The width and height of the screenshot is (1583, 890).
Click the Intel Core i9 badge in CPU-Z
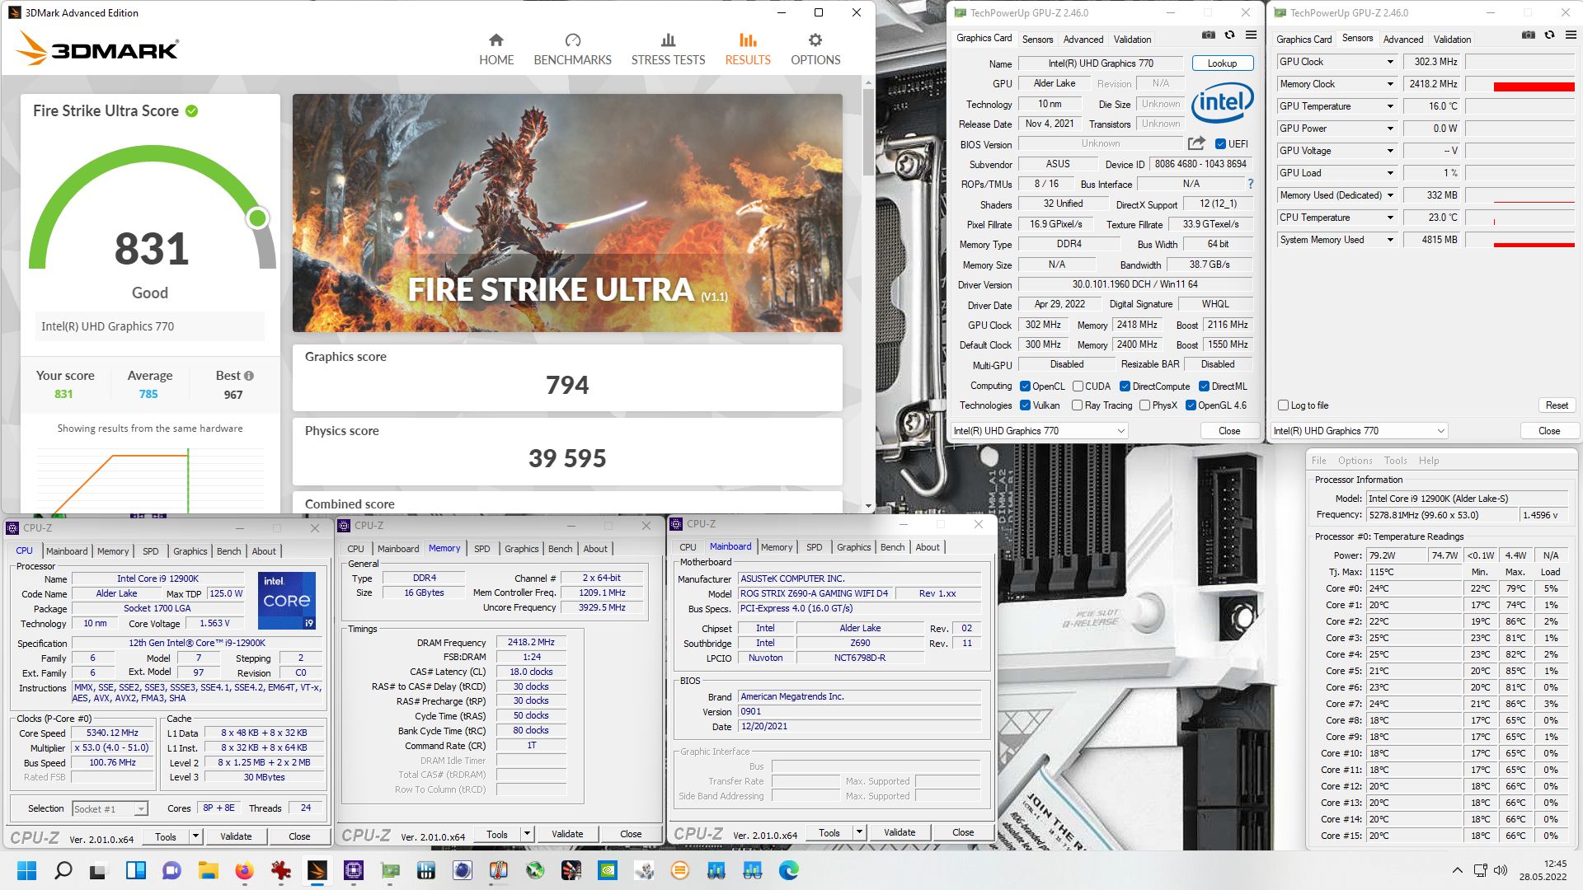tap(287, 600)
